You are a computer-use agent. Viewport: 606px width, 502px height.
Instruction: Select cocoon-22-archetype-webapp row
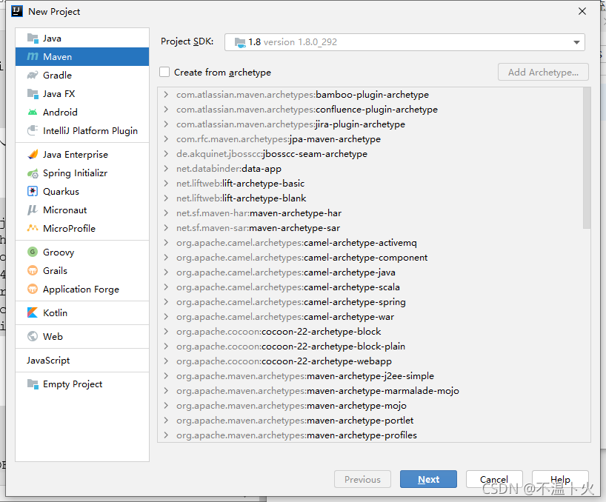pos(370,361)
